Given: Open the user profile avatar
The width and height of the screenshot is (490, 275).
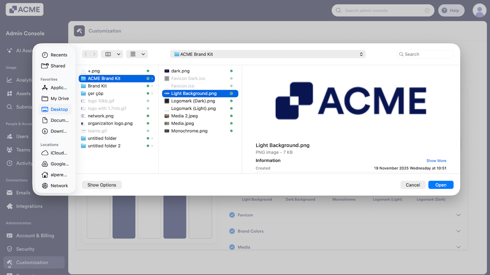Looking at the screenshot, I should pyautogui.click(x=480, y=10).
